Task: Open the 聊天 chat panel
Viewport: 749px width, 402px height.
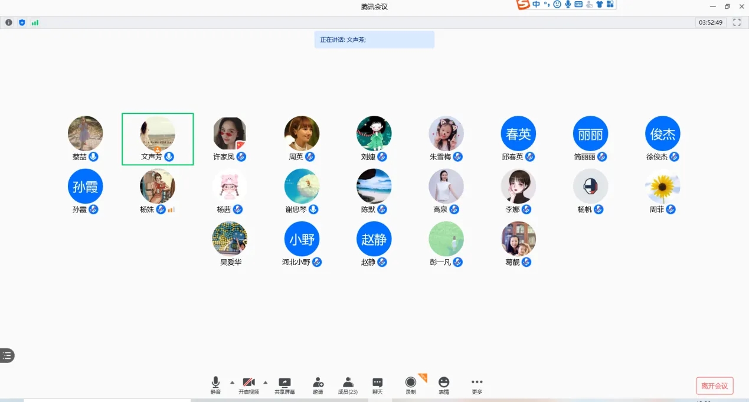Action: coord(378,383)
